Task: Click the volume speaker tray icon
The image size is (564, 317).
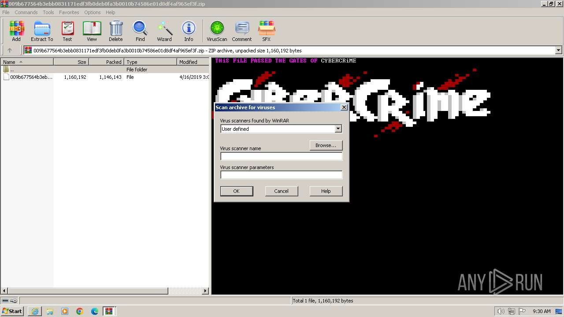Action: tap(501, 311)
